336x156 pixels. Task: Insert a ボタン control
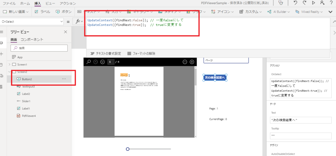(x=64, y=12)
